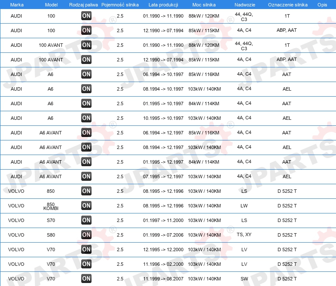Click the Moc silnika column header
Screen dimensions: 336x286
204,5
